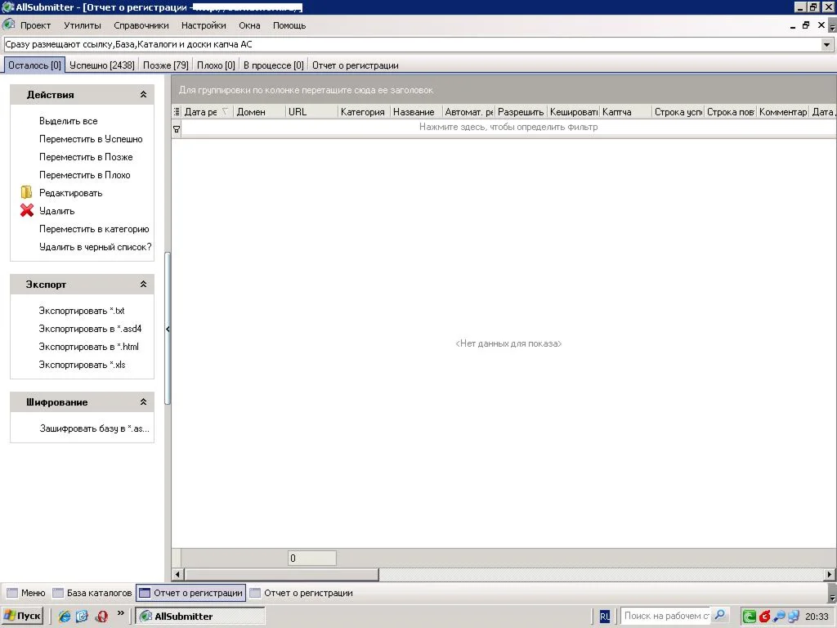Click the mail client quick launch icon
The width and height of the screenshot is (837, 628).
click(83, 616)
